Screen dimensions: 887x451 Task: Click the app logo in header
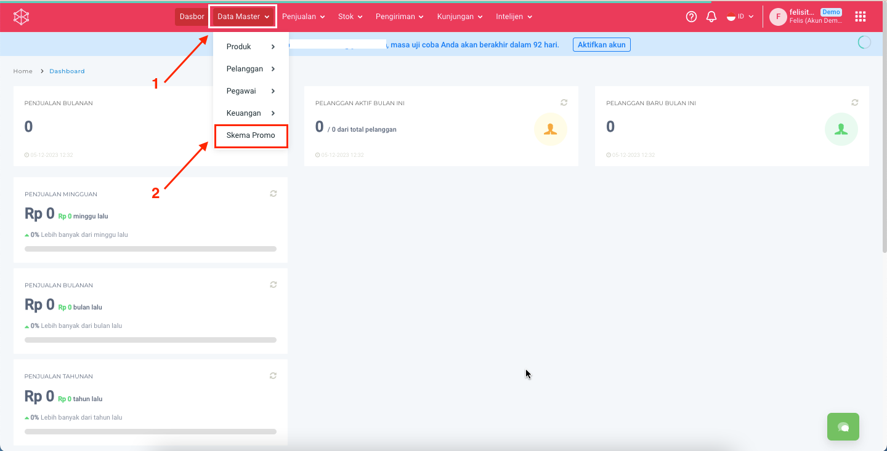click(x=22, y=17)
